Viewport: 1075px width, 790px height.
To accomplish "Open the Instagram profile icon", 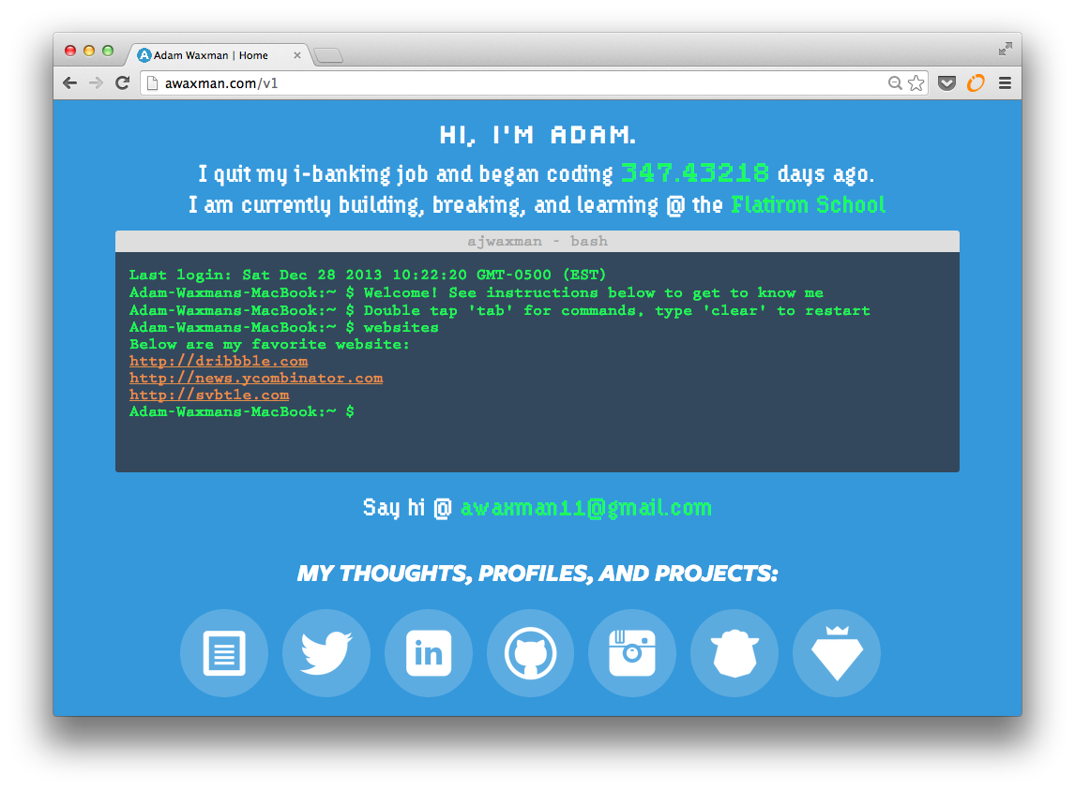I will (632, 653).
